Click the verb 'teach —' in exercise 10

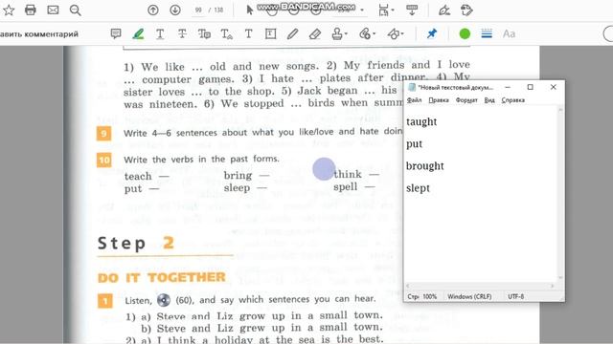coord(147,176)
